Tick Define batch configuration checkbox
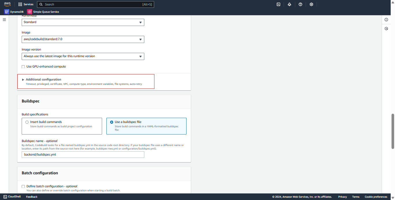Screen dimensions: 395x200 point(23,186)
